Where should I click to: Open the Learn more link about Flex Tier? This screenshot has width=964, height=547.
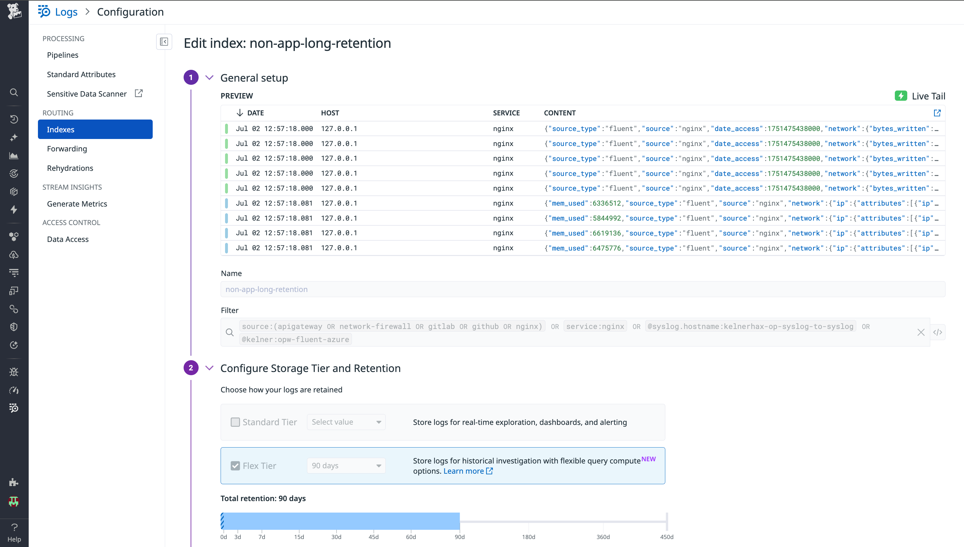(x=464, y=471)
